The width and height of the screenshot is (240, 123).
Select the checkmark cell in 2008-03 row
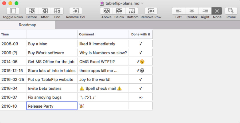click(x=141, y=44)
